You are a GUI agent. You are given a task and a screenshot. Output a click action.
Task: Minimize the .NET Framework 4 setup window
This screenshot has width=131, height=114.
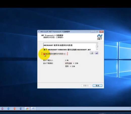[93, 32]
